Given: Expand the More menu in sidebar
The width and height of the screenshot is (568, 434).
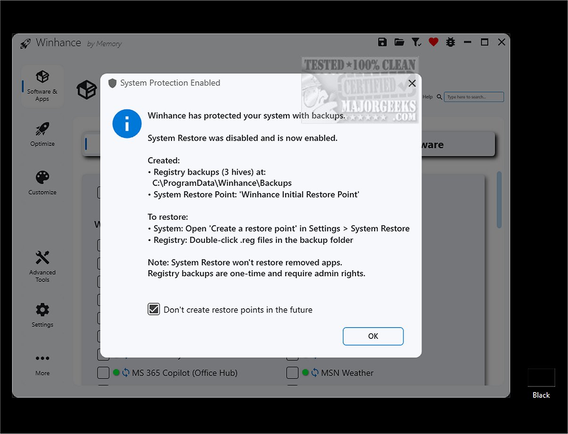Looking at the screenshot, I should pyautogui.click(x=42, y=364).
